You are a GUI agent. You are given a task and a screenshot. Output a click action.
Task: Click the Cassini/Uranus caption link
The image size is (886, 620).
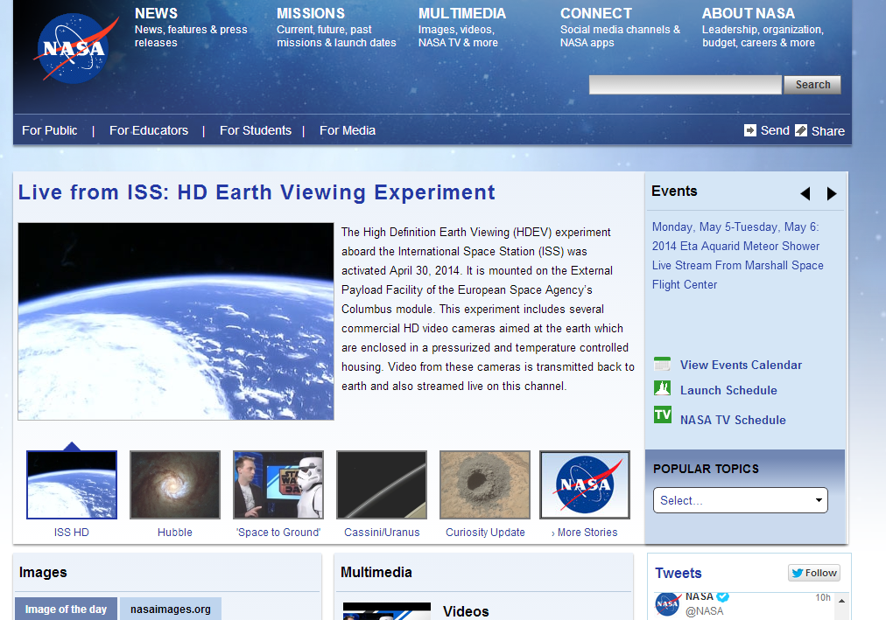(x=382, y=532)
